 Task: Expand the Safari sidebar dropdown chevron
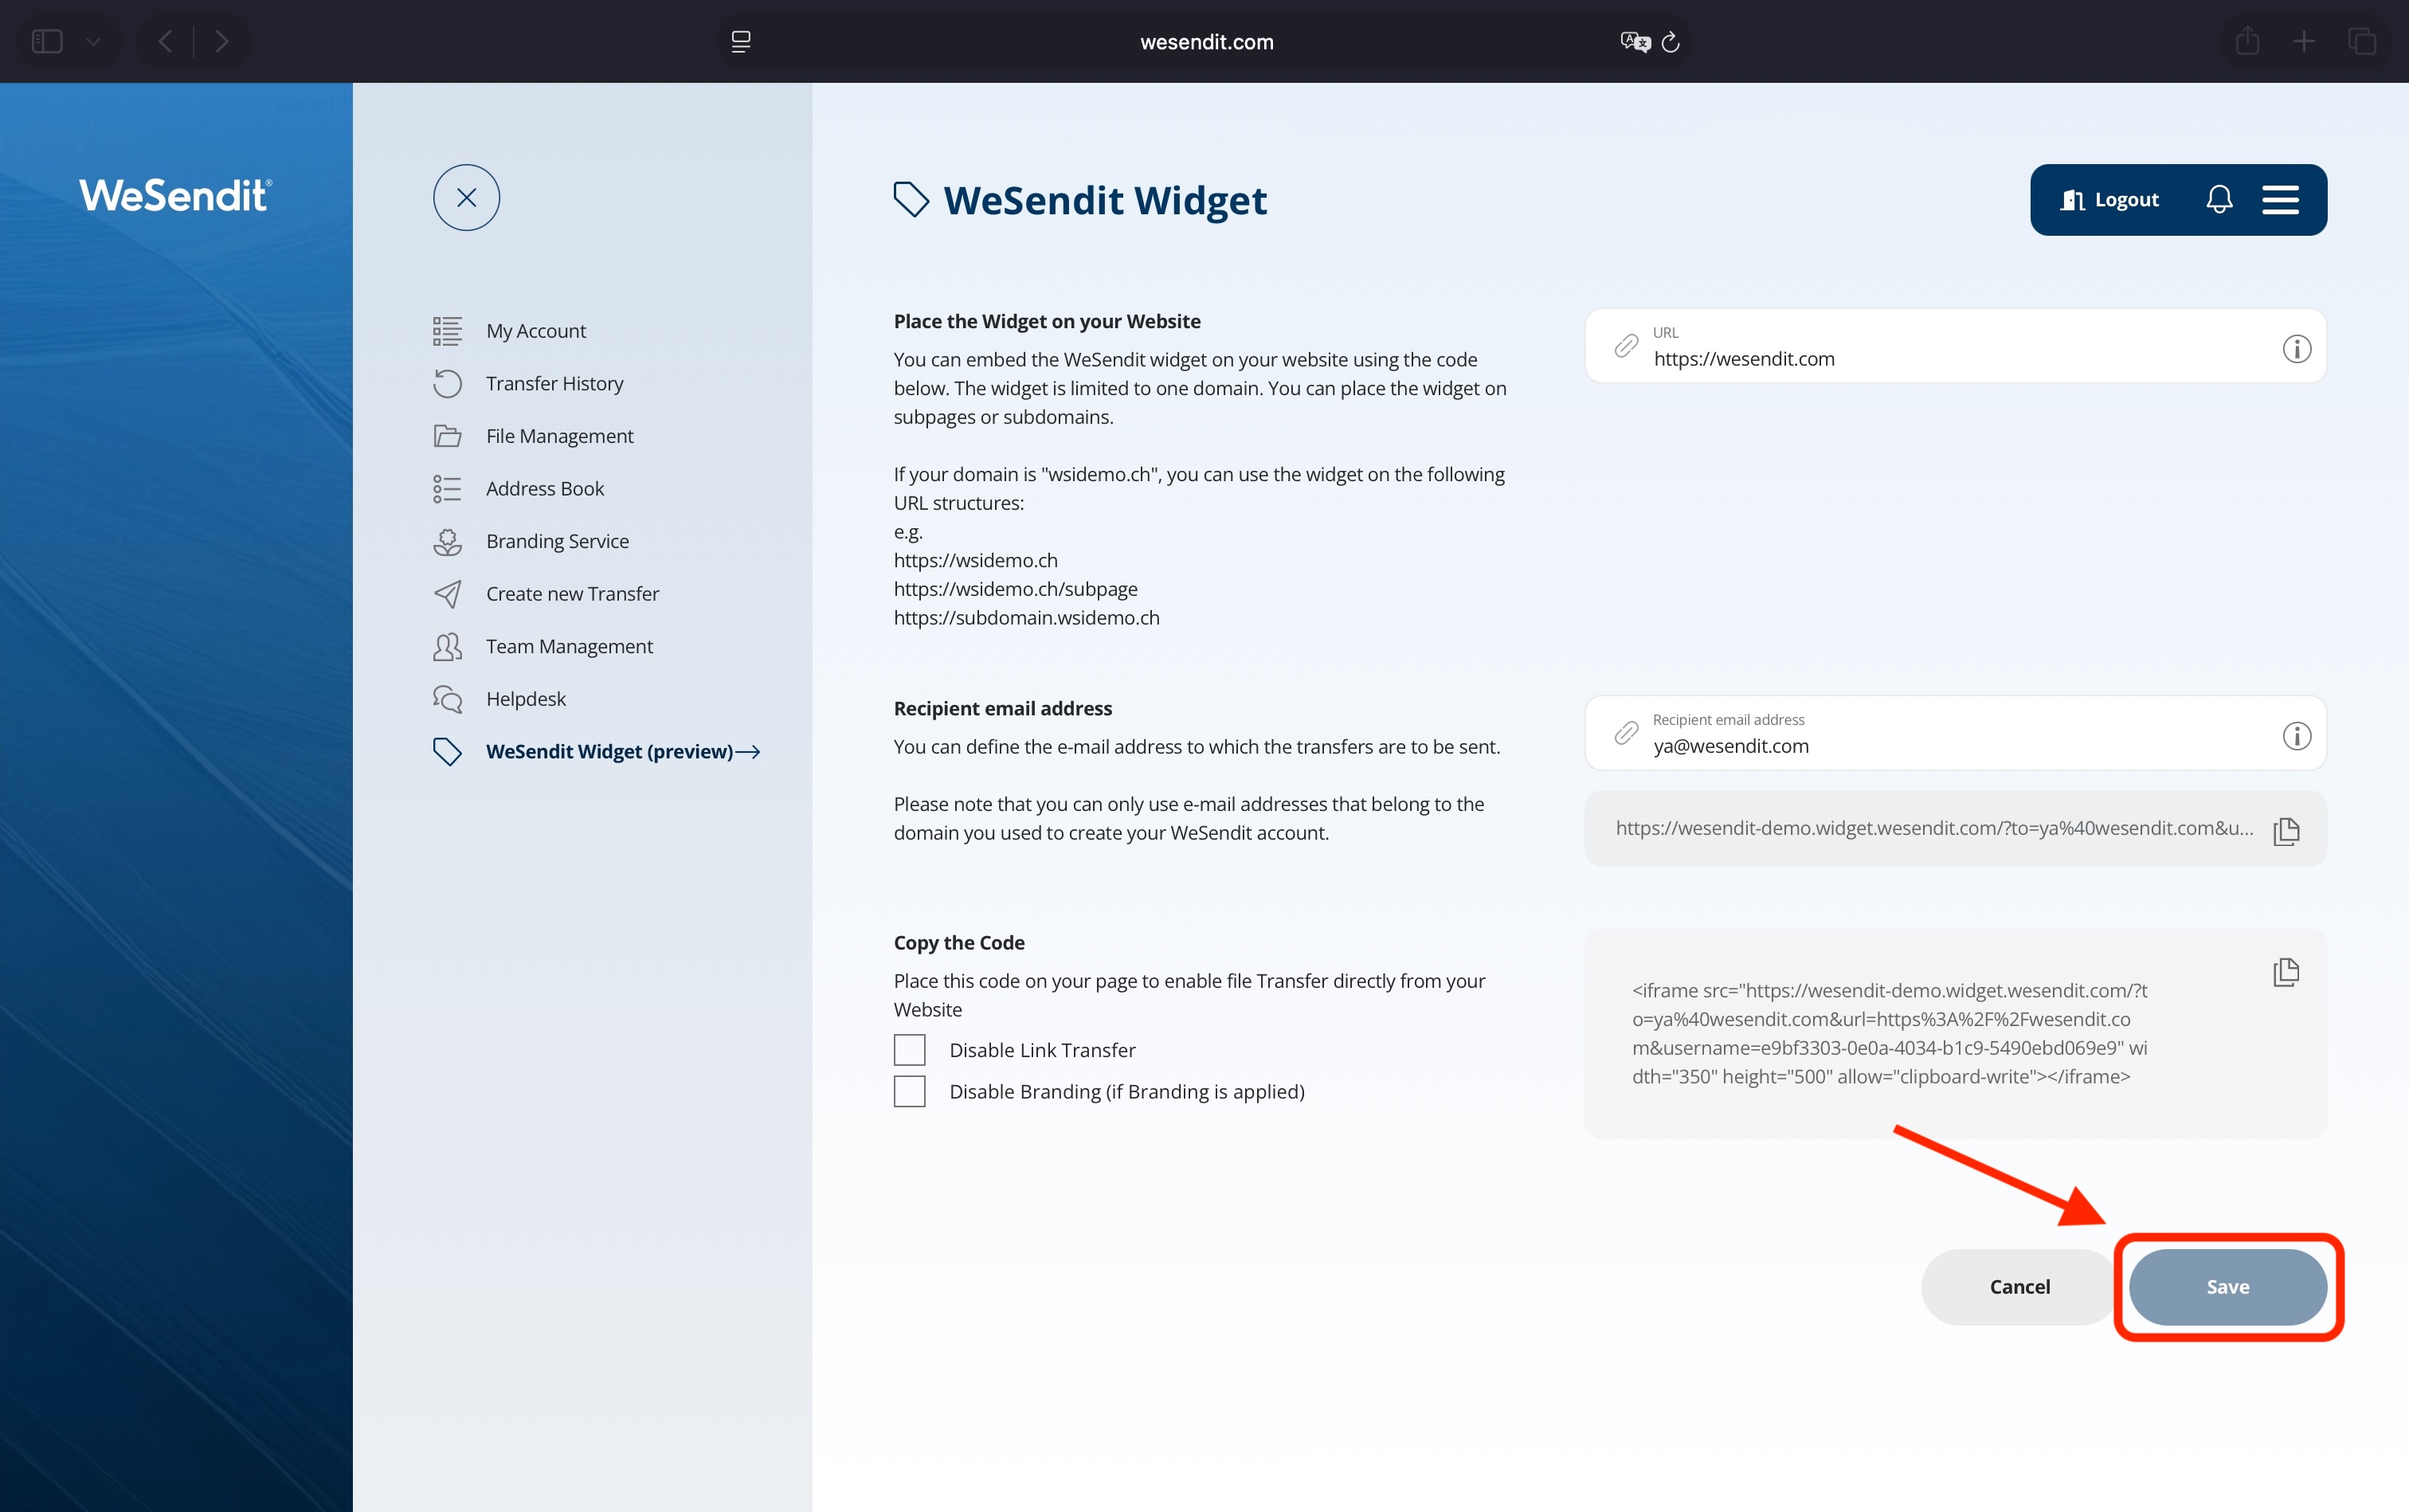coord(94,42)
